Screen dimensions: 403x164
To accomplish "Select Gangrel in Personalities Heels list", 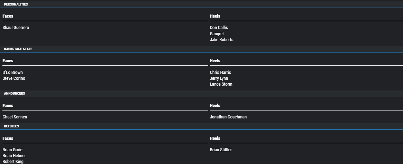I will [217, 33].
